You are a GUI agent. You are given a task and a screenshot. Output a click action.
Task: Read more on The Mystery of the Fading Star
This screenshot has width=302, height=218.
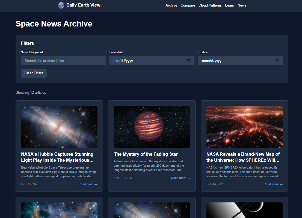tap(180, 178)
